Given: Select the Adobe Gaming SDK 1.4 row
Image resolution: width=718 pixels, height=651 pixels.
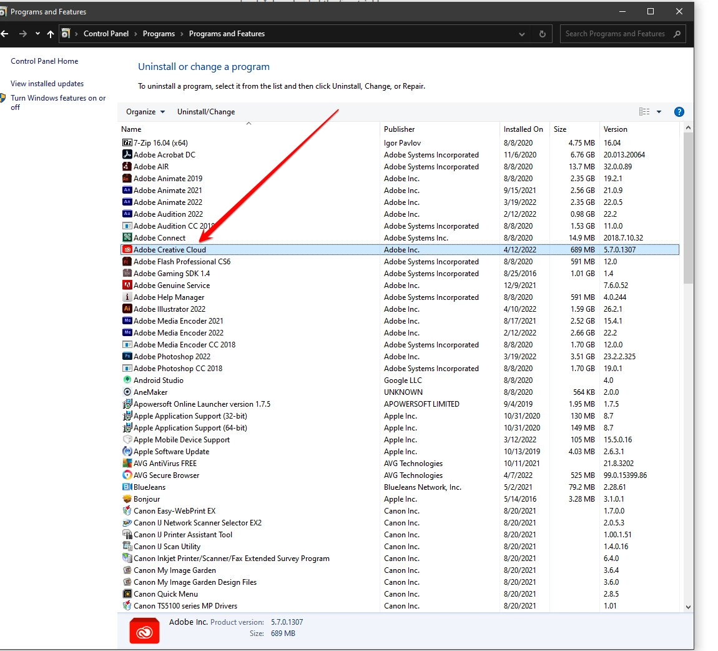Looking at the screenshot, I should click(400, 274).
